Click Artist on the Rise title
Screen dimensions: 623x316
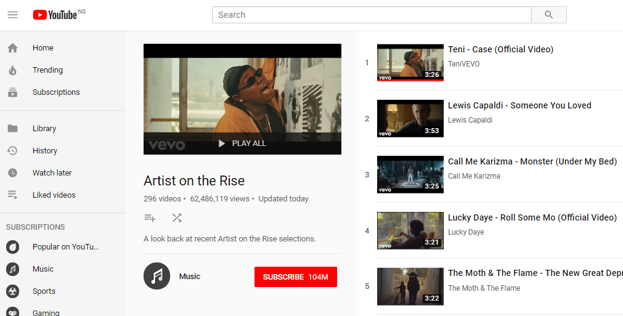click(x=194, y=180)
